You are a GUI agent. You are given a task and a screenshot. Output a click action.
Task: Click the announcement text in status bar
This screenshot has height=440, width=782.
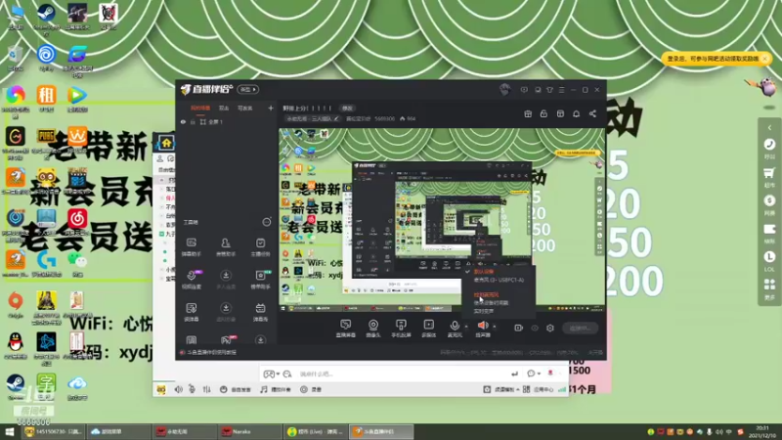(211, 352)
